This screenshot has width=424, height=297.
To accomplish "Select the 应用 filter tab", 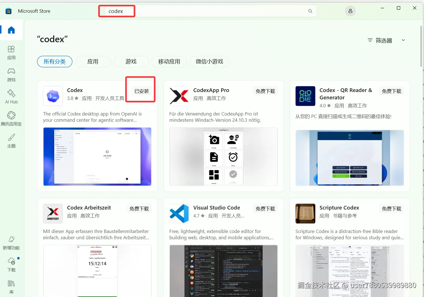I will coord(93,61).
